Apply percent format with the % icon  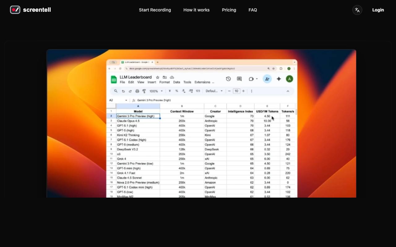click(177, 91)
